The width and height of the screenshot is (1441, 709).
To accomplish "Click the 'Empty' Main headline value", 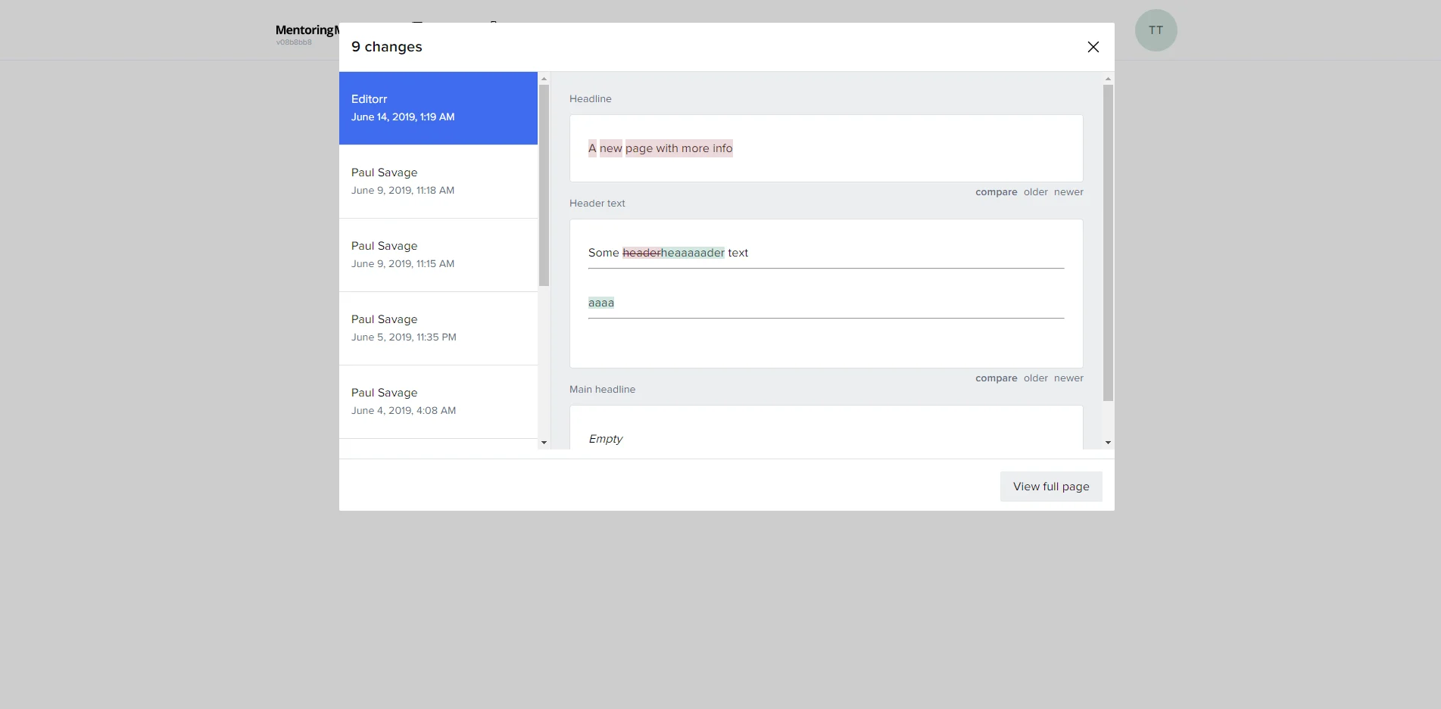I will pyautogui.click(x=606, y=439).
